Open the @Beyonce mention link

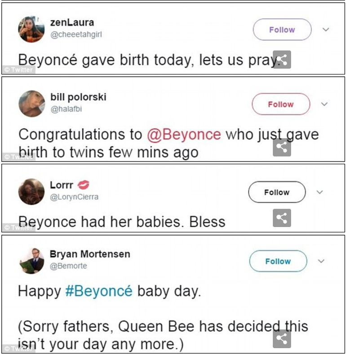[184, 135]
